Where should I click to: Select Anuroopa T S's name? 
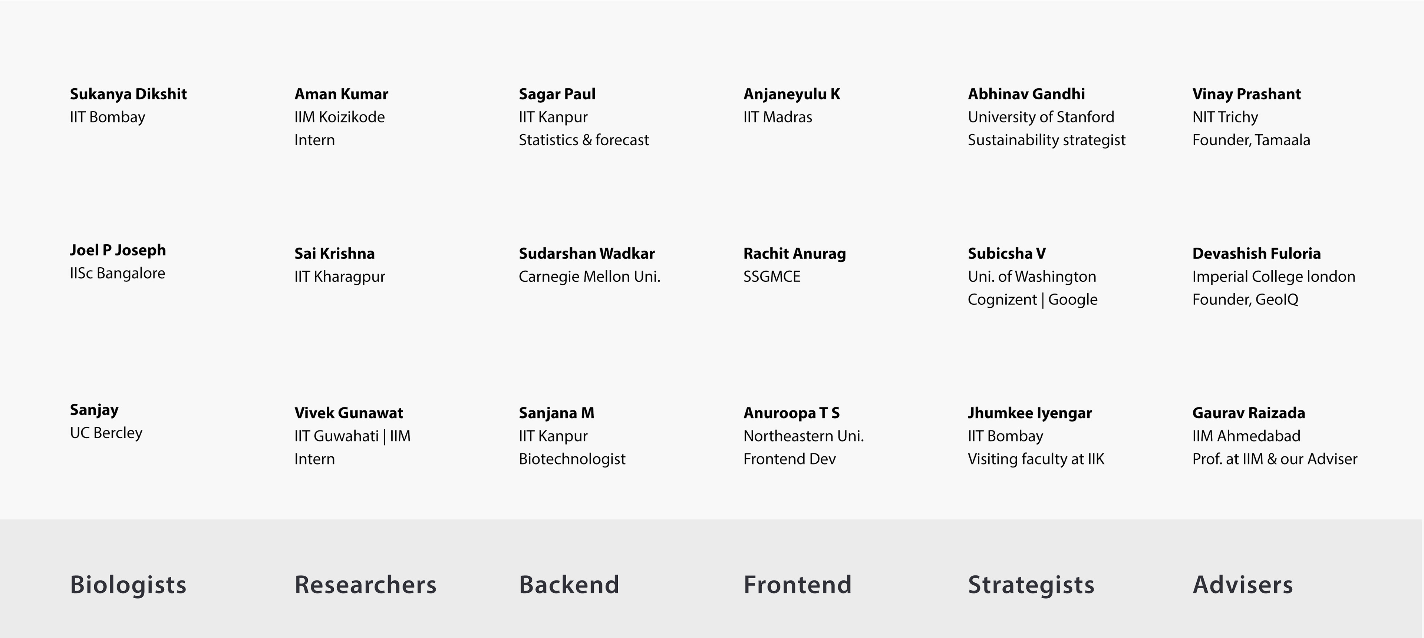tap(791, 413)
